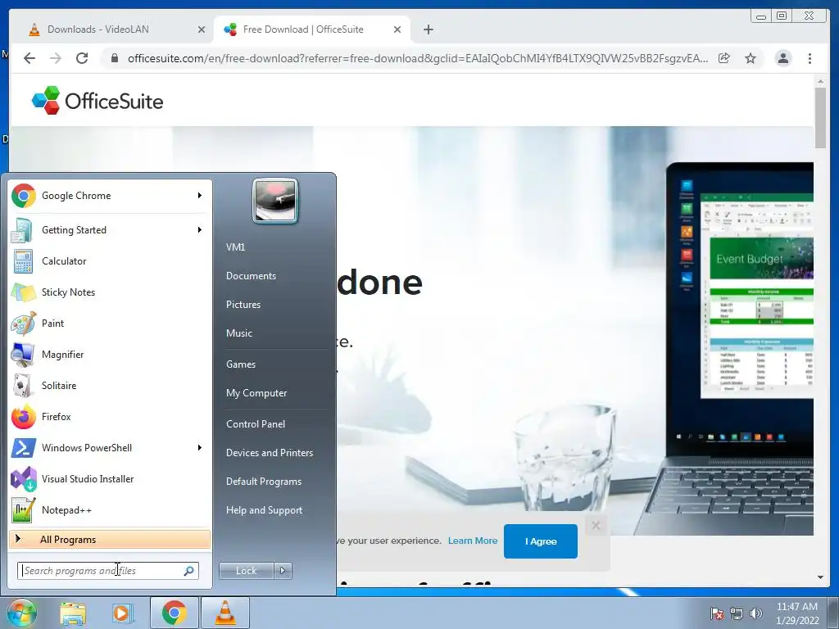
Task: Click the search magnifier icon in Start menu
Action: pyautogui.click(x=189, y=571)
